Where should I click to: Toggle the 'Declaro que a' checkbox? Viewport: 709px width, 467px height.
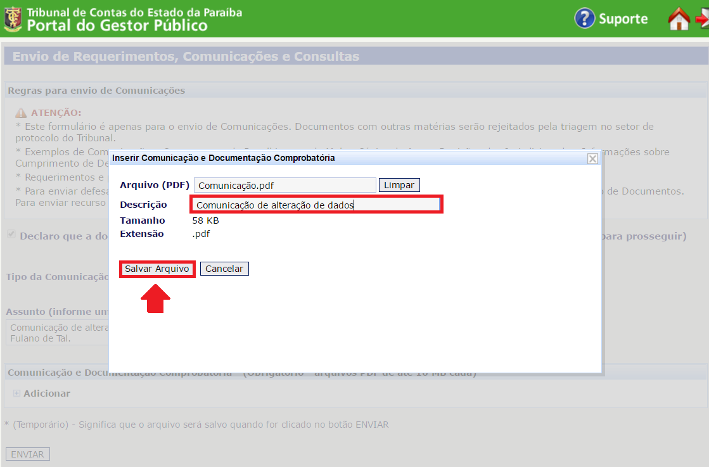pyautogui.click(x=11, y=235)
